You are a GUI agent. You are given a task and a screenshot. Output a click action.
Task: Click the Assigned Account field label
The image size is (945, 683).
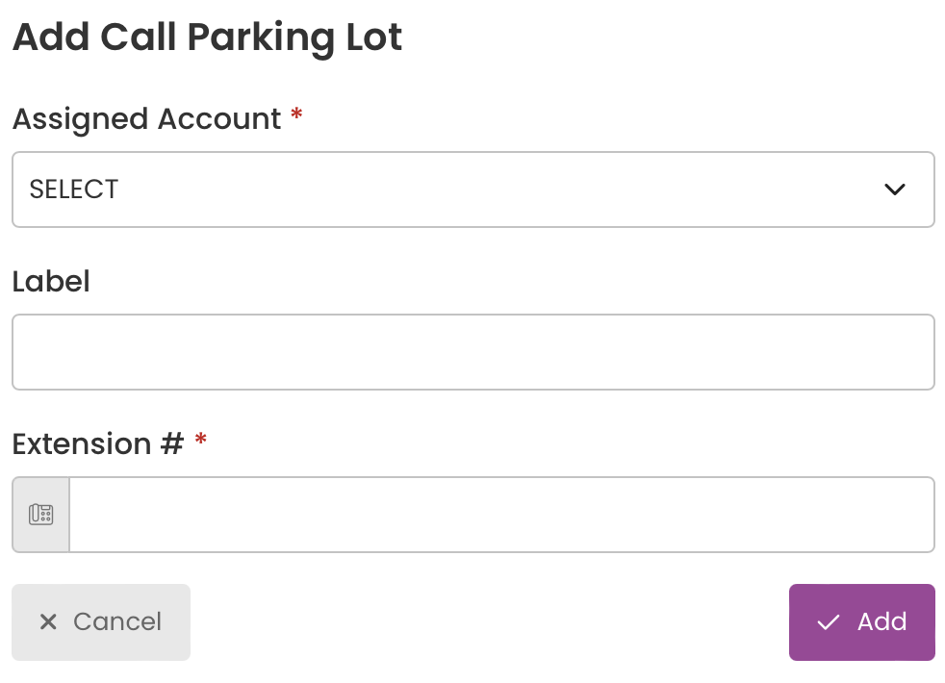coord(146,119)
